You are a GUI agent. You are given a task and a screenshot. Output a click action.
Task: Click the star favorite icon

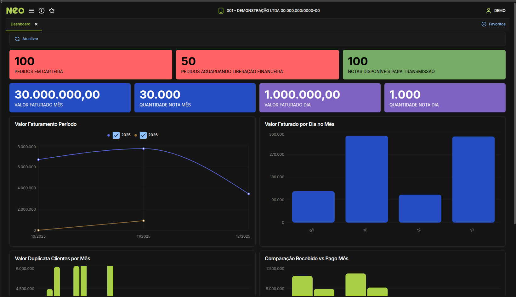pyautogui.click(x=52, y=11)
